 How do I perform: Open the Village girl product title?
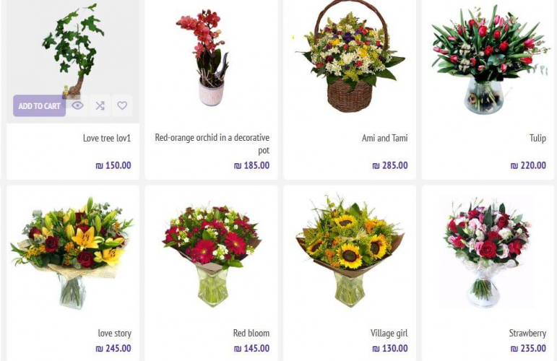pyautogui.click(x=389, y=333)
